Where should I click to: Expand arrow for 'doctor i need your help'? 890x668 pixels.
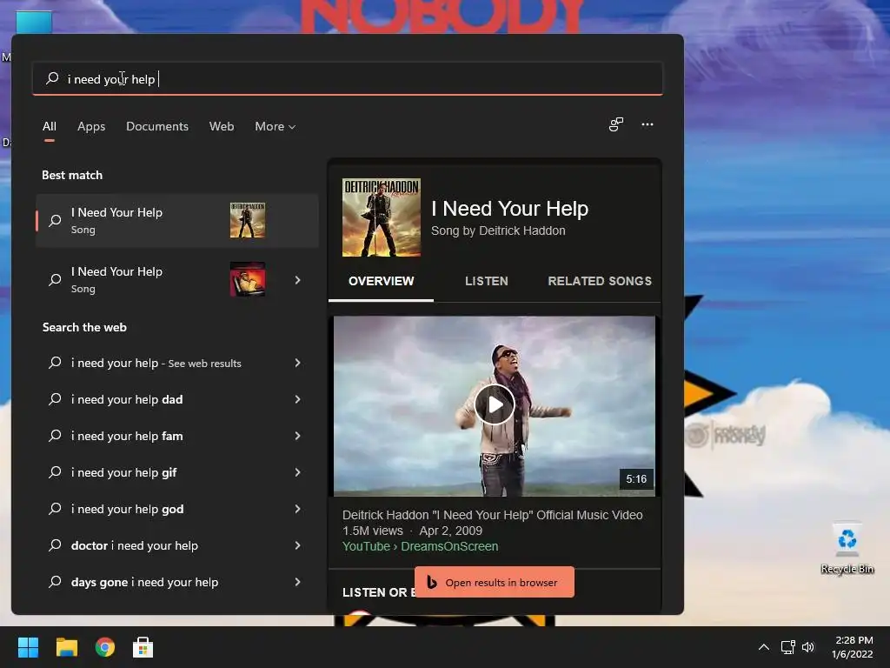click(x=297, y=545)
